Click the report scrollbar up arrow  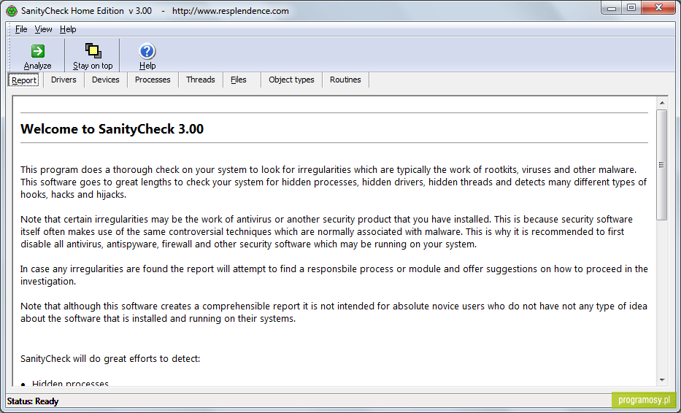(x=662, y=103)
